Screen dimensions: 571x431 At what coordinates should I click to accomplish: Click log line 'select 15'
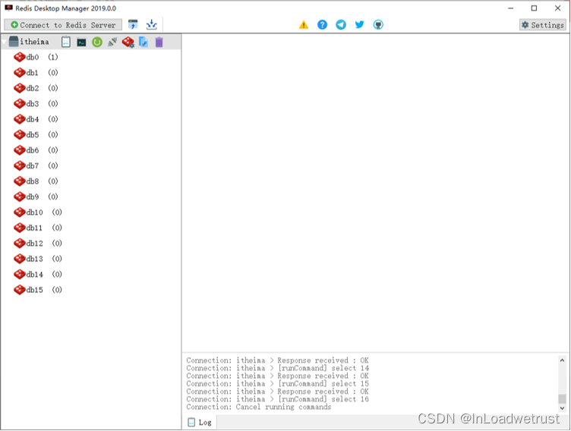(x=277, y=384)
